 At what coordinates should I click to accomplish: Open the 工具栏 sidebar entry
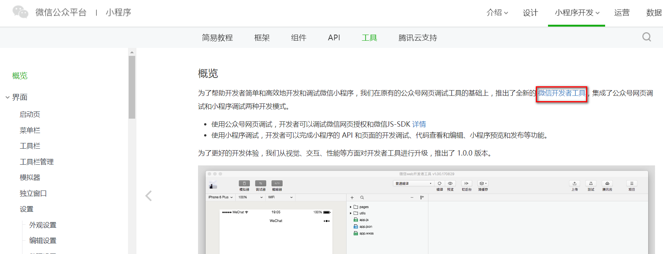30,146
